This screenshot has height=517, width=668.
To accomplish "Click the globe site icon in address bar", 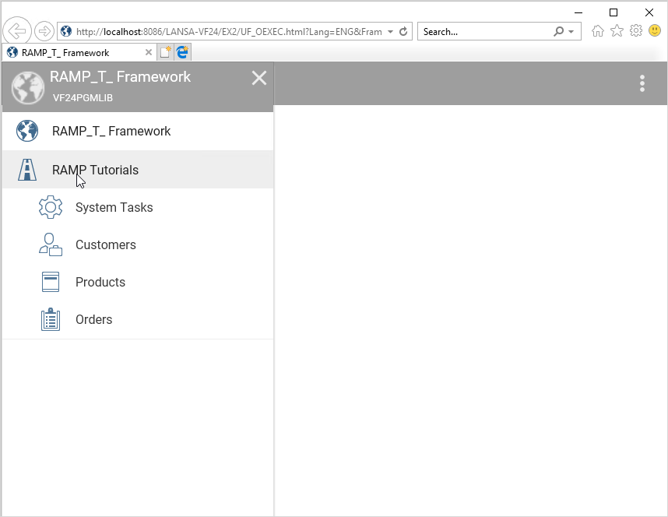I will [66, 31].
